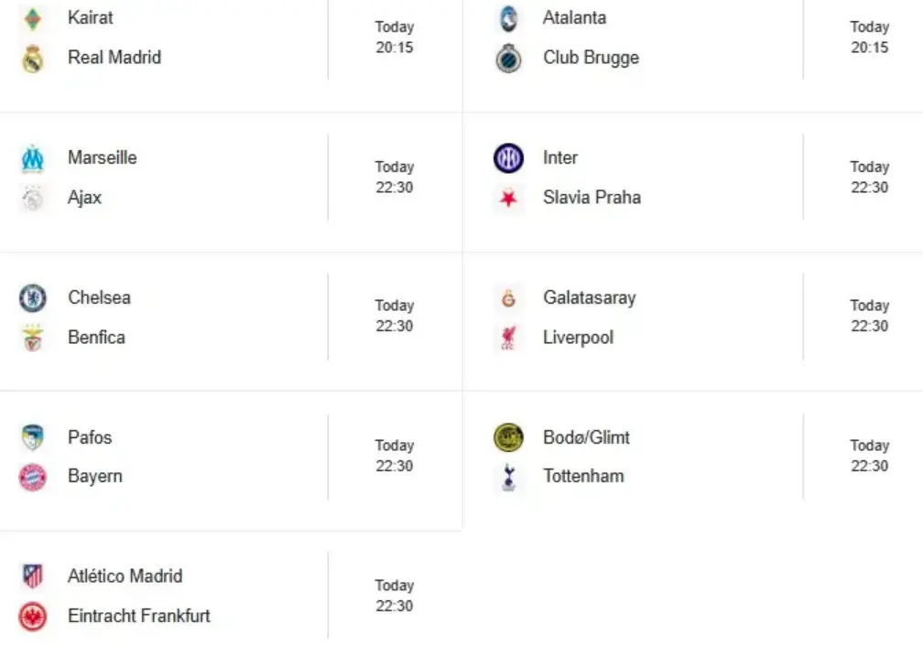Viewport: 923px width, 656px height.
Task: Click Atlético Madrid match kickoff time
Action: pyautogui.click(x=394, y=596)
